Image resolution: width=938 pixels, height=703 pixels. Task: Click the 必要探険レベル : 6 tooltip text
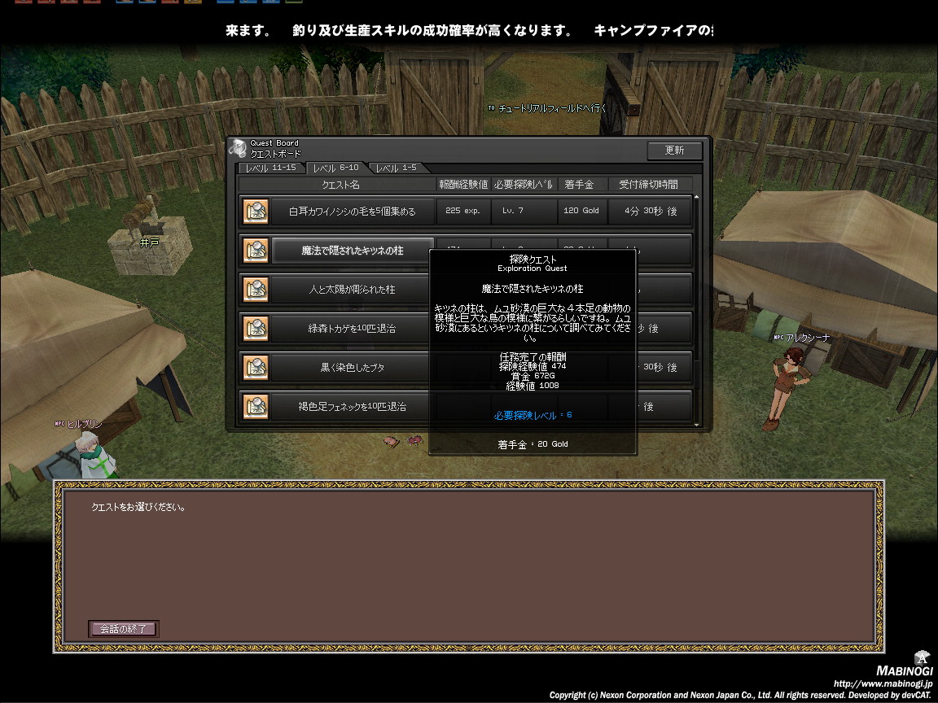(x=533, y=415)
